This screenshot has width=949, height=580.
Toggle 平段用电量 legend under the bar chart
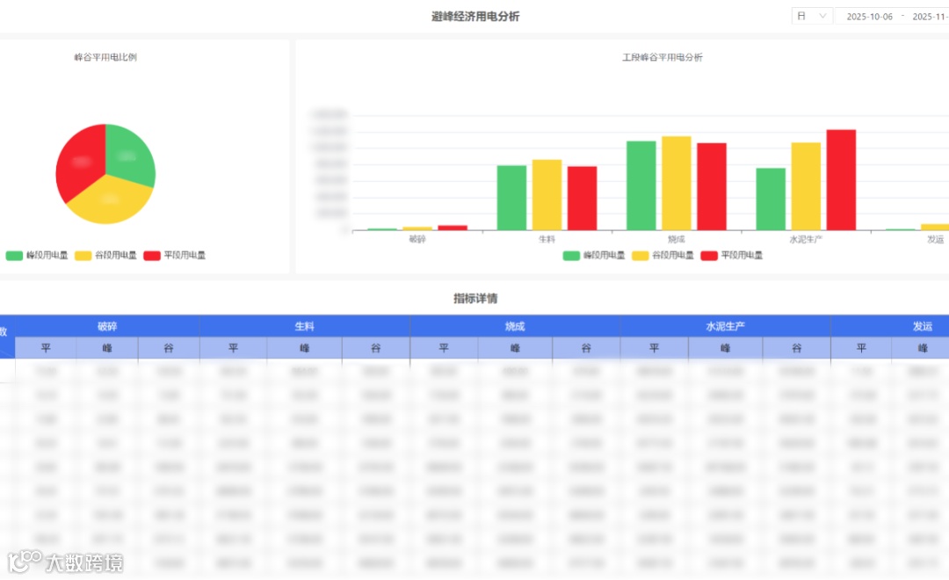click(x=732, y=256)
